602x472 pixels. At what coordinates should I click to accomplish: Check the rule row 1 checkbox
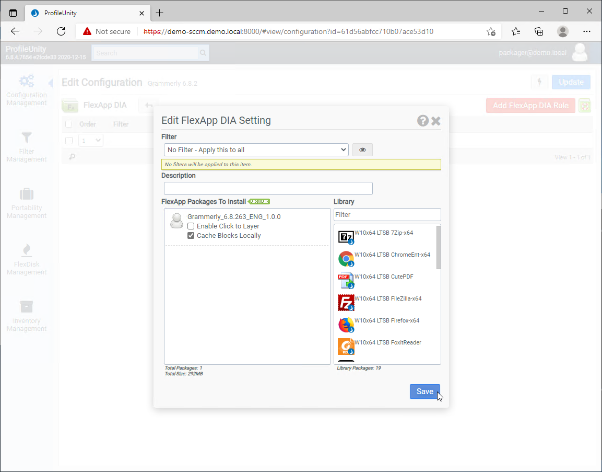pyautogui.click(x=69, y=140)
